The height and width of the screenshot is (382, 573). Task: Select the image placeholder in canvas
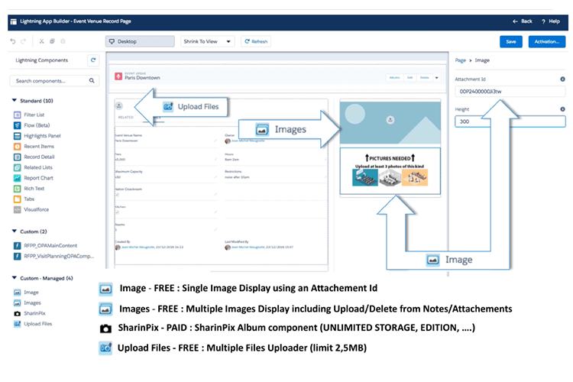coord(390,122)
